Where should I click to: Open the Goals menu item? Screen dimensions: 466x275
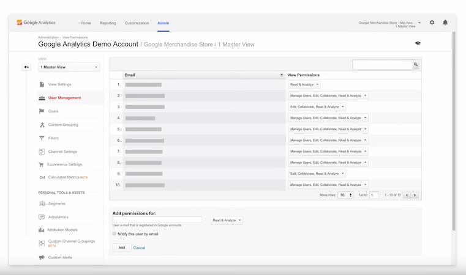(x=53, y=111)
